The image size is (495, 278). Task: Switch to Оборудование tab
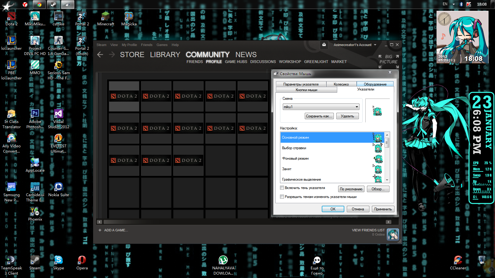pos(375,84)
